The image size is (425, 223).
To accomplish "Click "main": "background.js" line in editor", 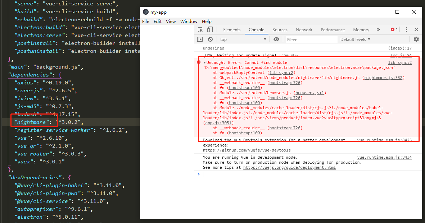I will point(46,67).
